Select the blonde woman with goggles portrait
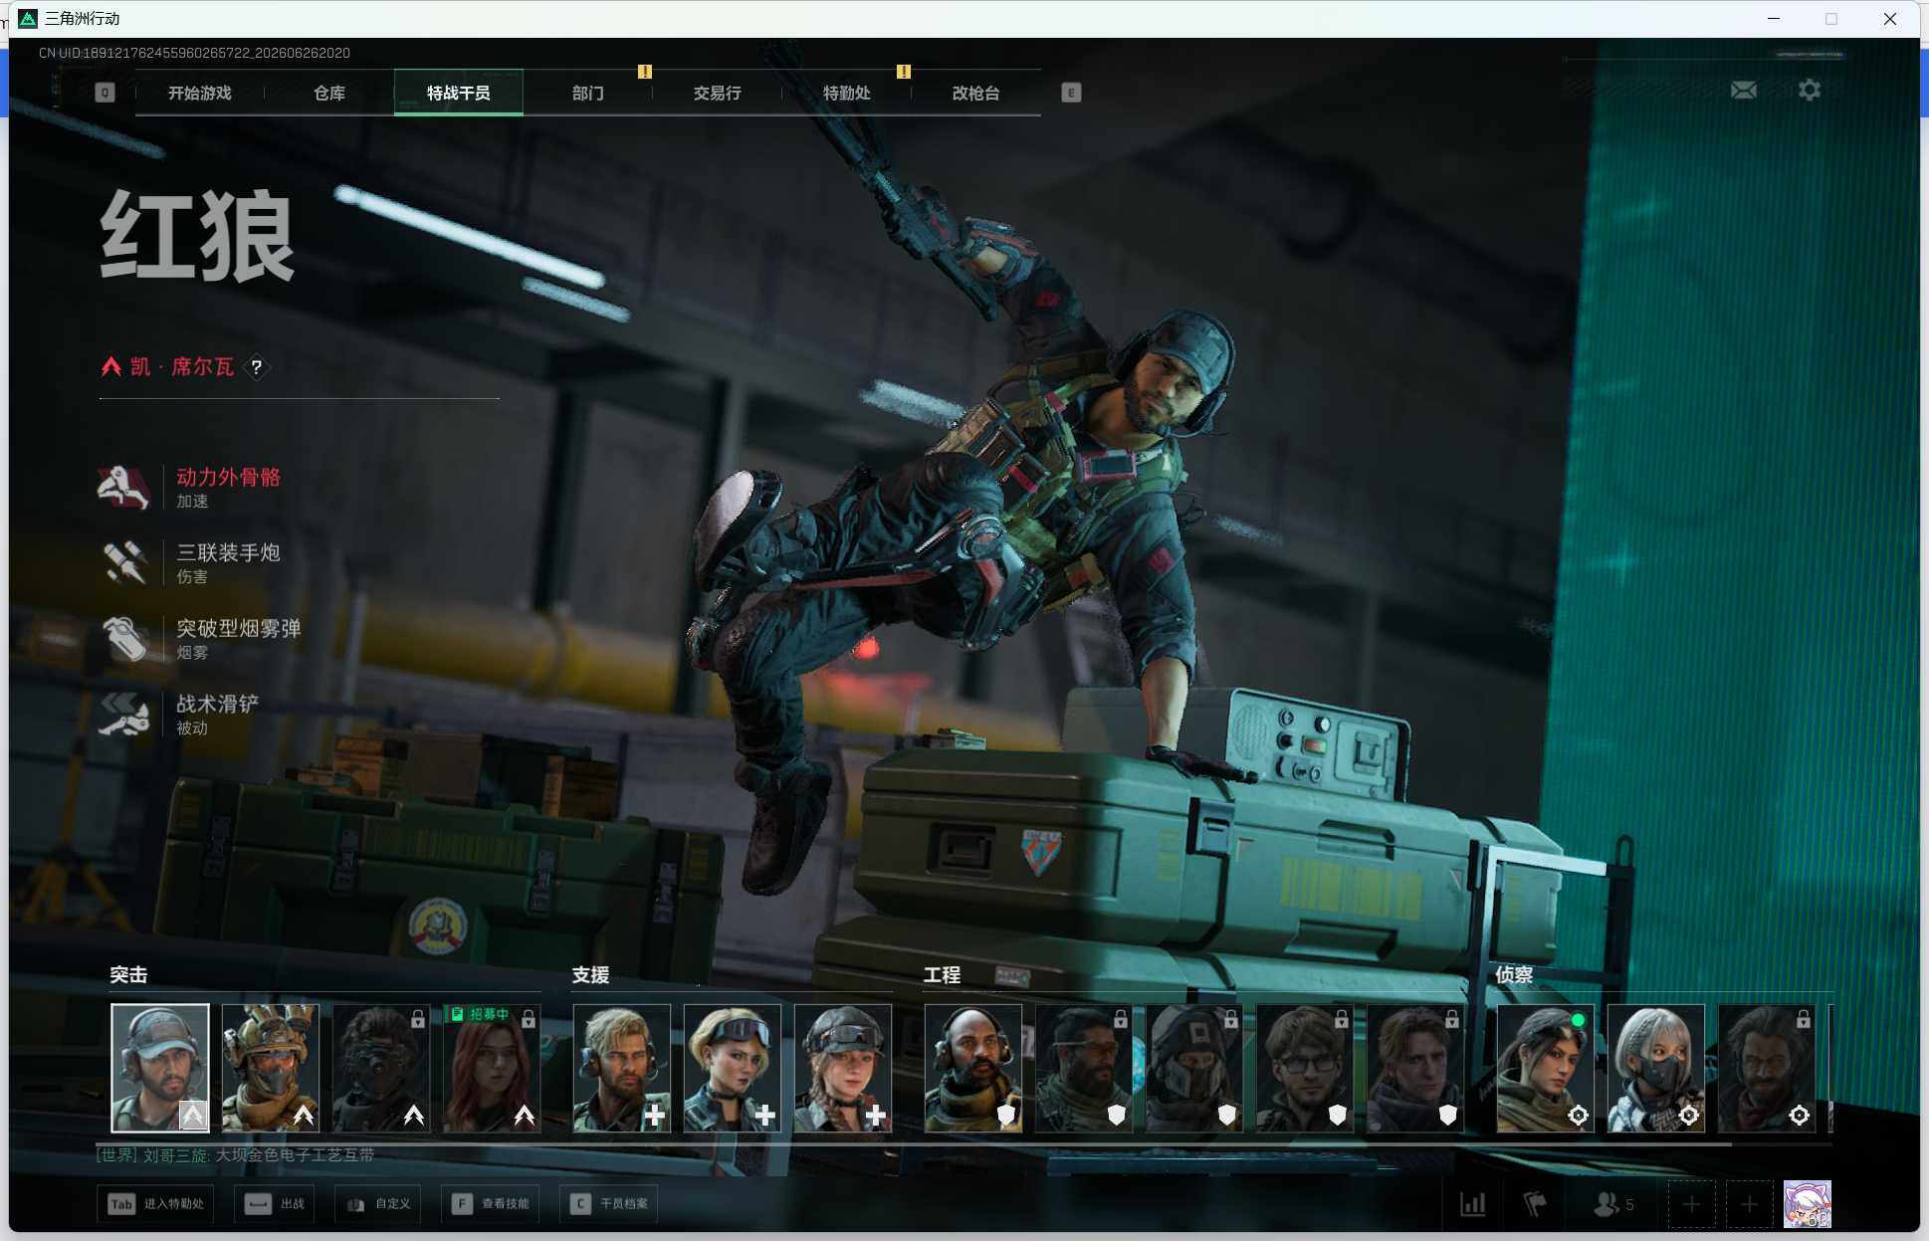 coord(733,1068)
